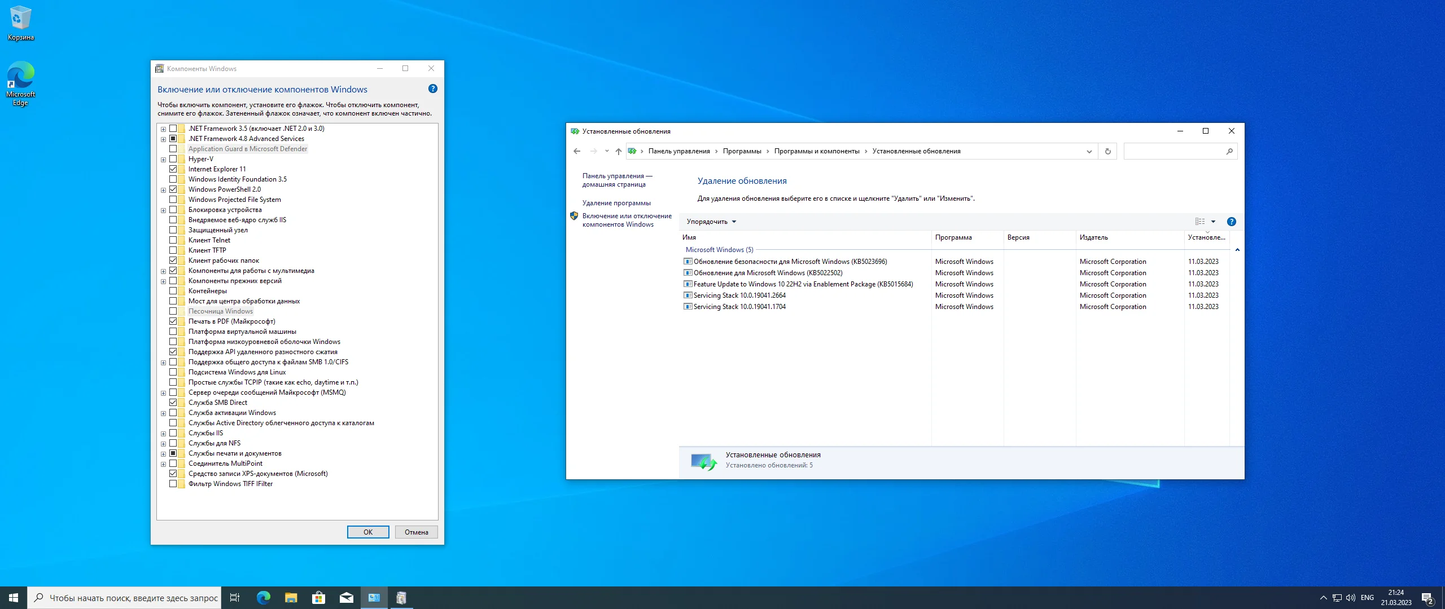Click the OK button
The image size is (1445, 609).
367,532
